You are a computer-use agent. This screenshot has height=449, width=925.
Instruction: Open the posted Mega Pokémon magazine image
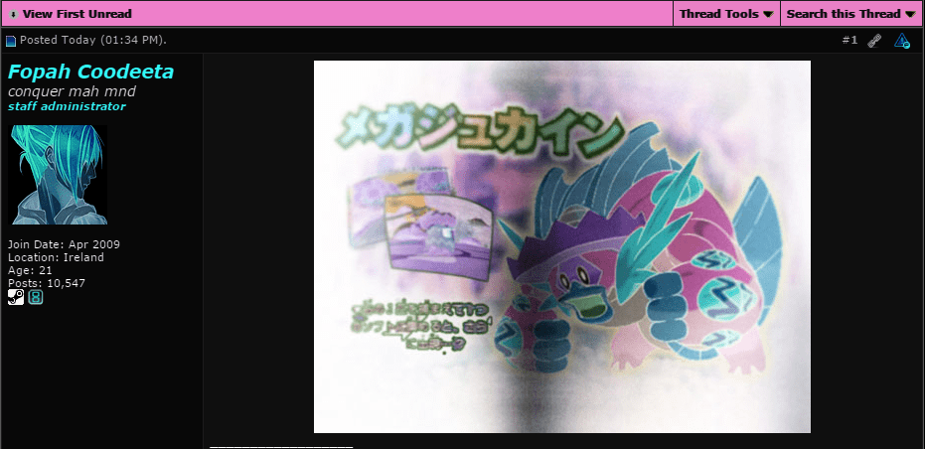(561, 246)
